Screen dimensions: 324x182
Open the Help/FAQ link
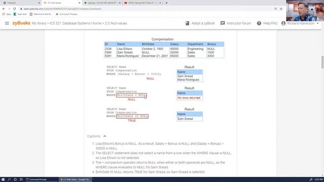pyautogui.click(x=270, y=23)
